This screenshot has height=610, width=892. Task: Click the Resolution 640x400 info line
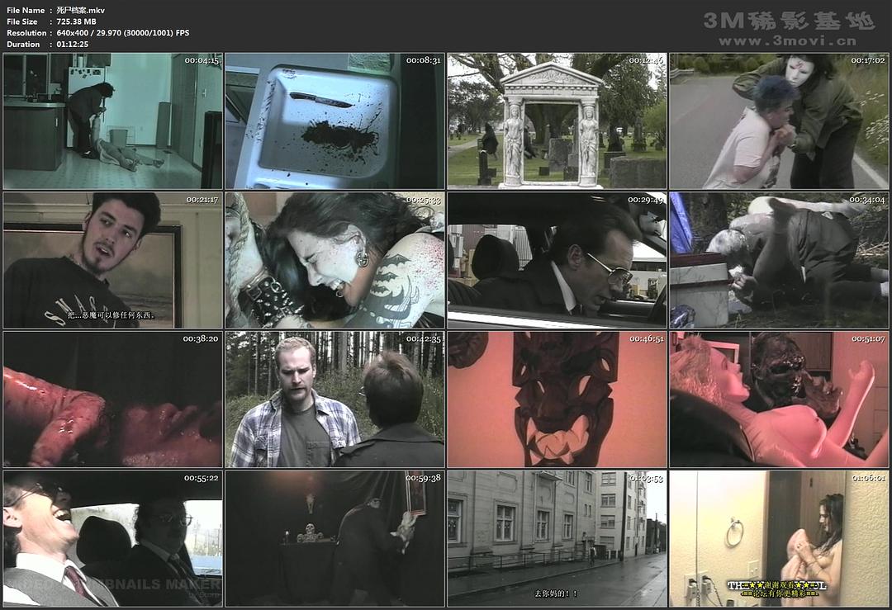click(97, 33)
